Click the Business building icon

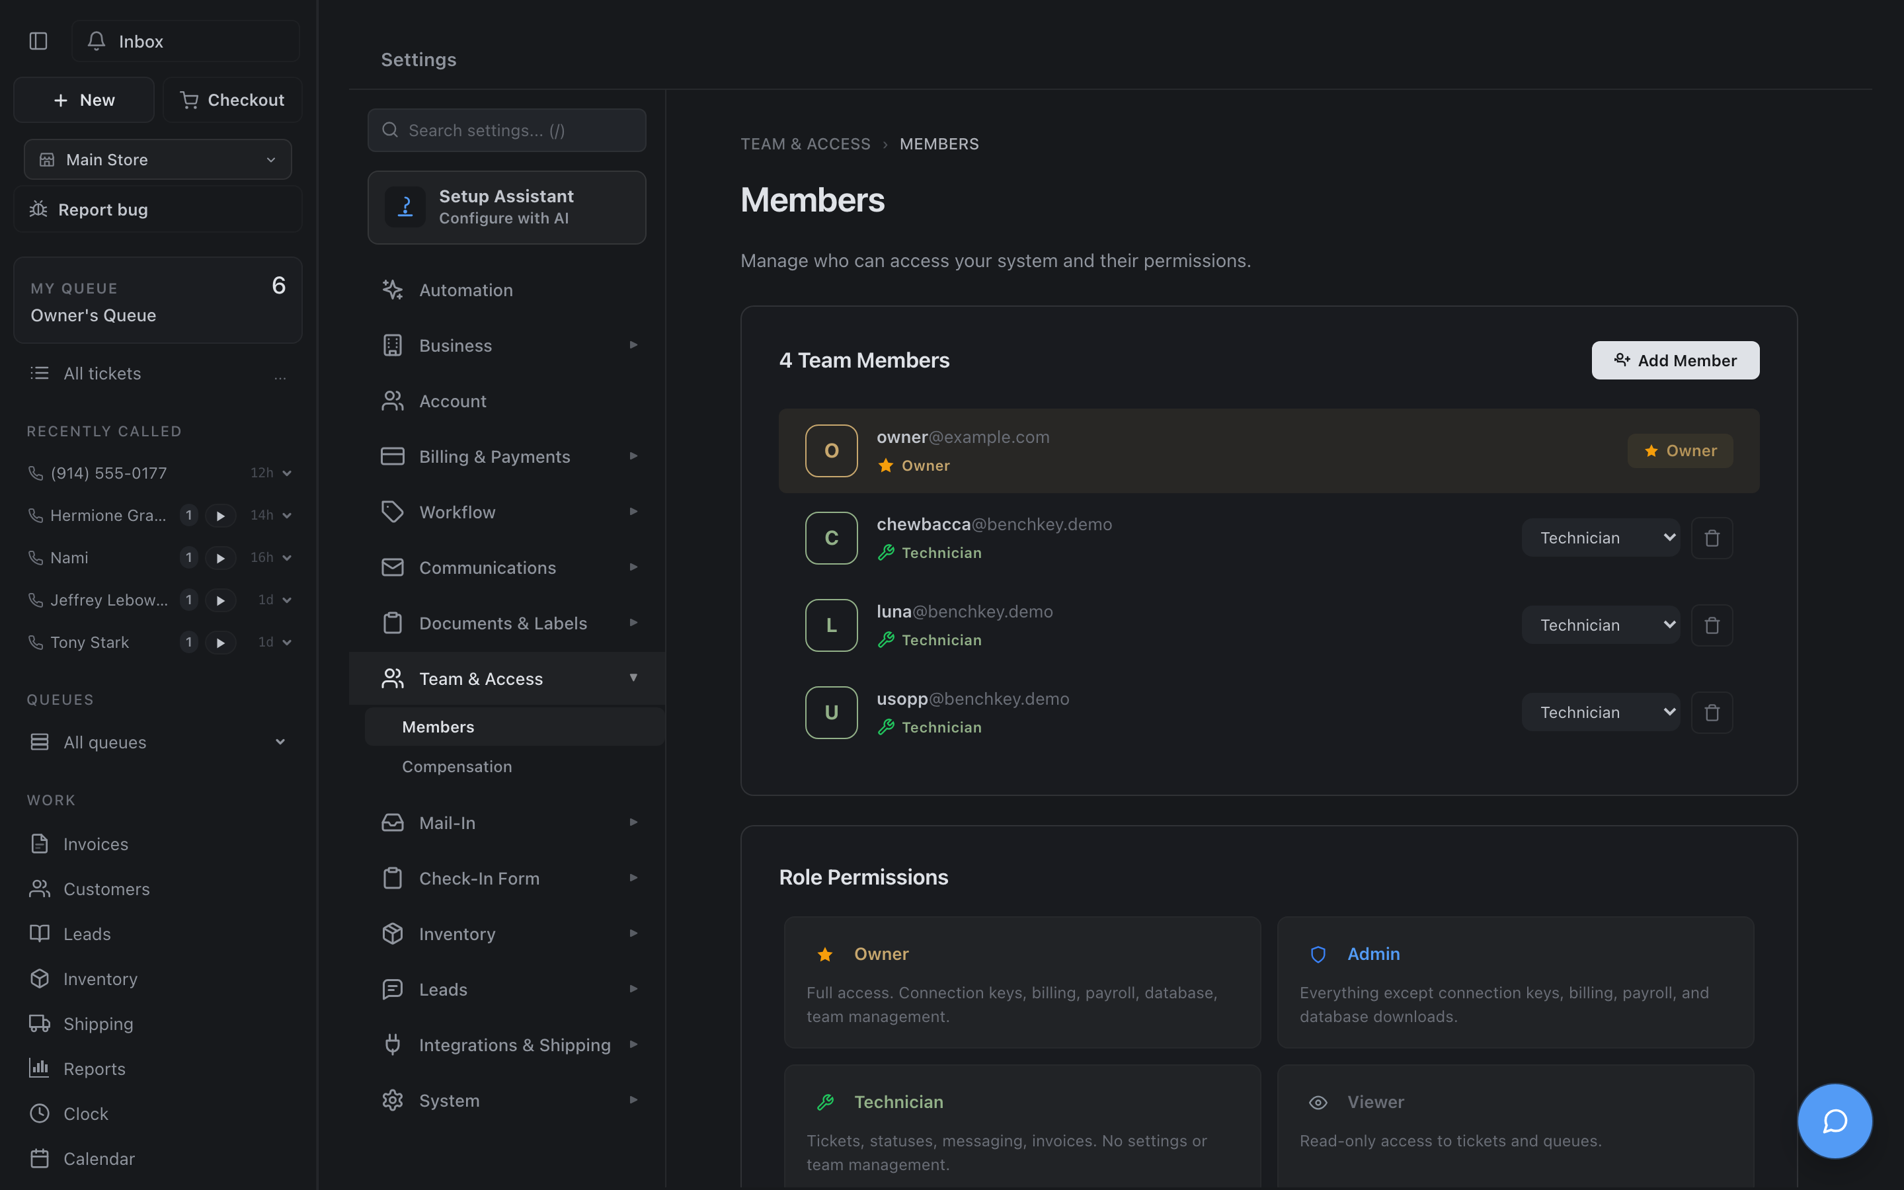393,346
